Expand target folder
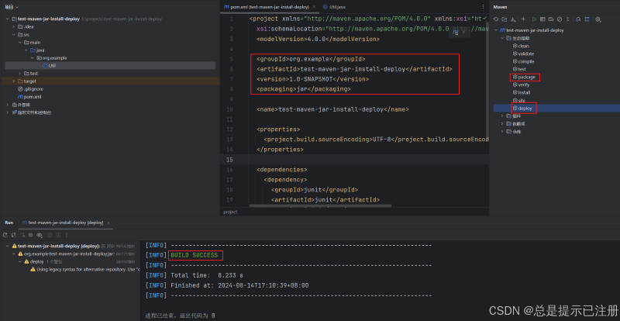 tap(13, 81)
